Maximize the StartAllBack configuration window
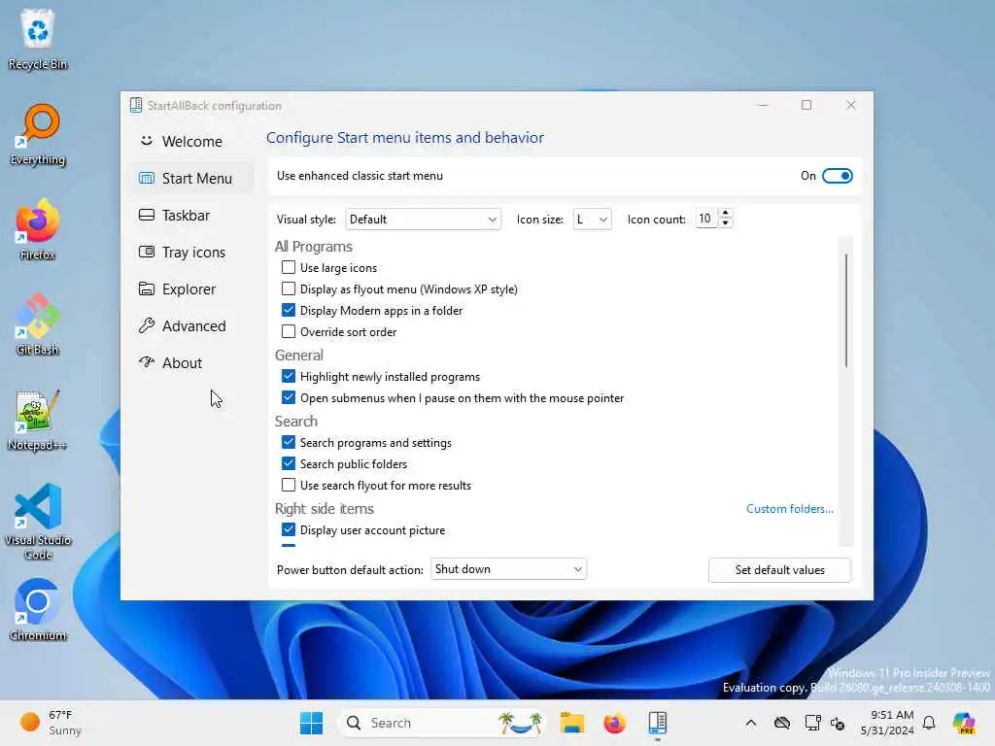The height and width of the screenshot is (746, 995). pos(806,105)
